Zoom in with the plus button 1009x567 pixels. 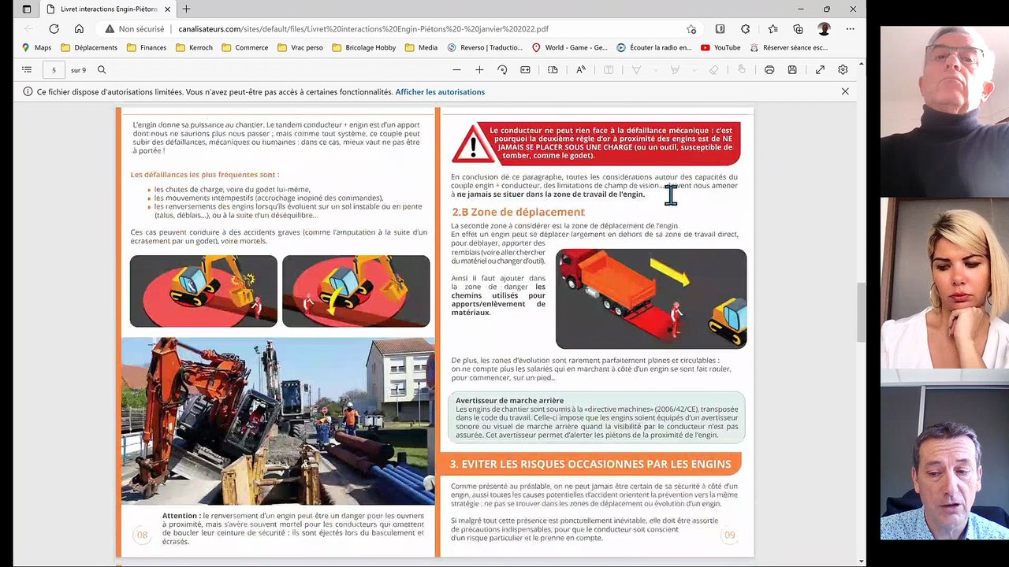coord(479,70)
